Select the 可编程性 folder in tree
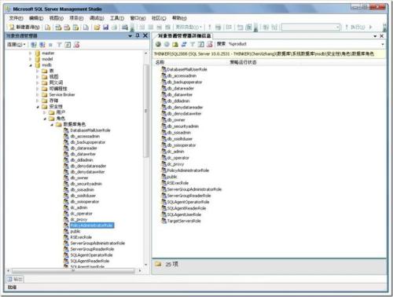The height and width of the screenshot is (297, 393). tap(58, 89)
